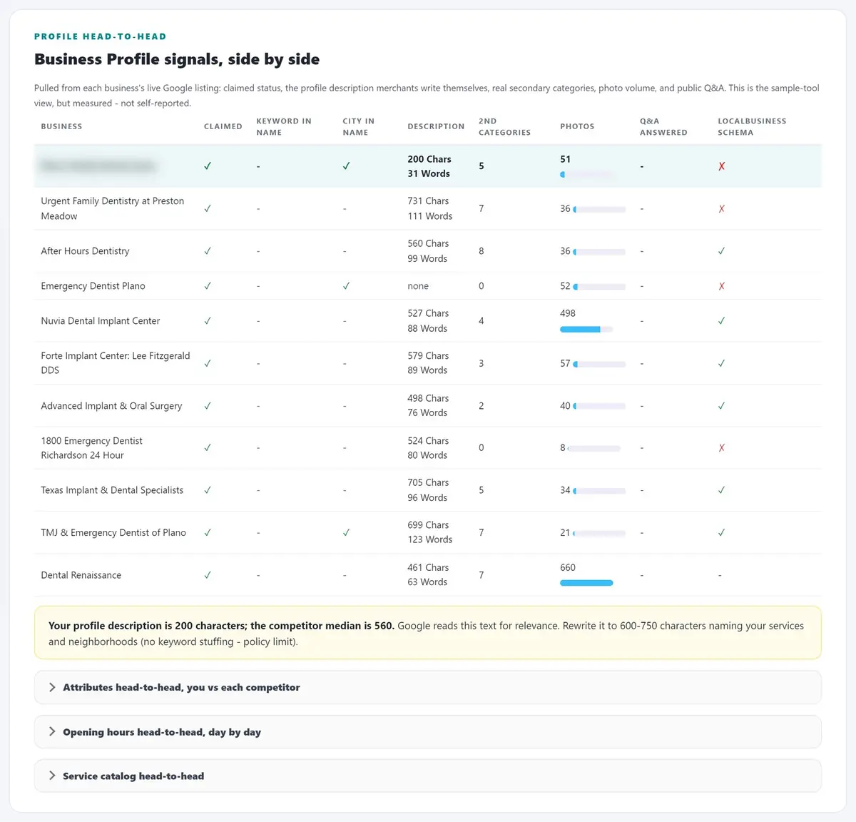Click the CLAIMED column header

point(223,126)
